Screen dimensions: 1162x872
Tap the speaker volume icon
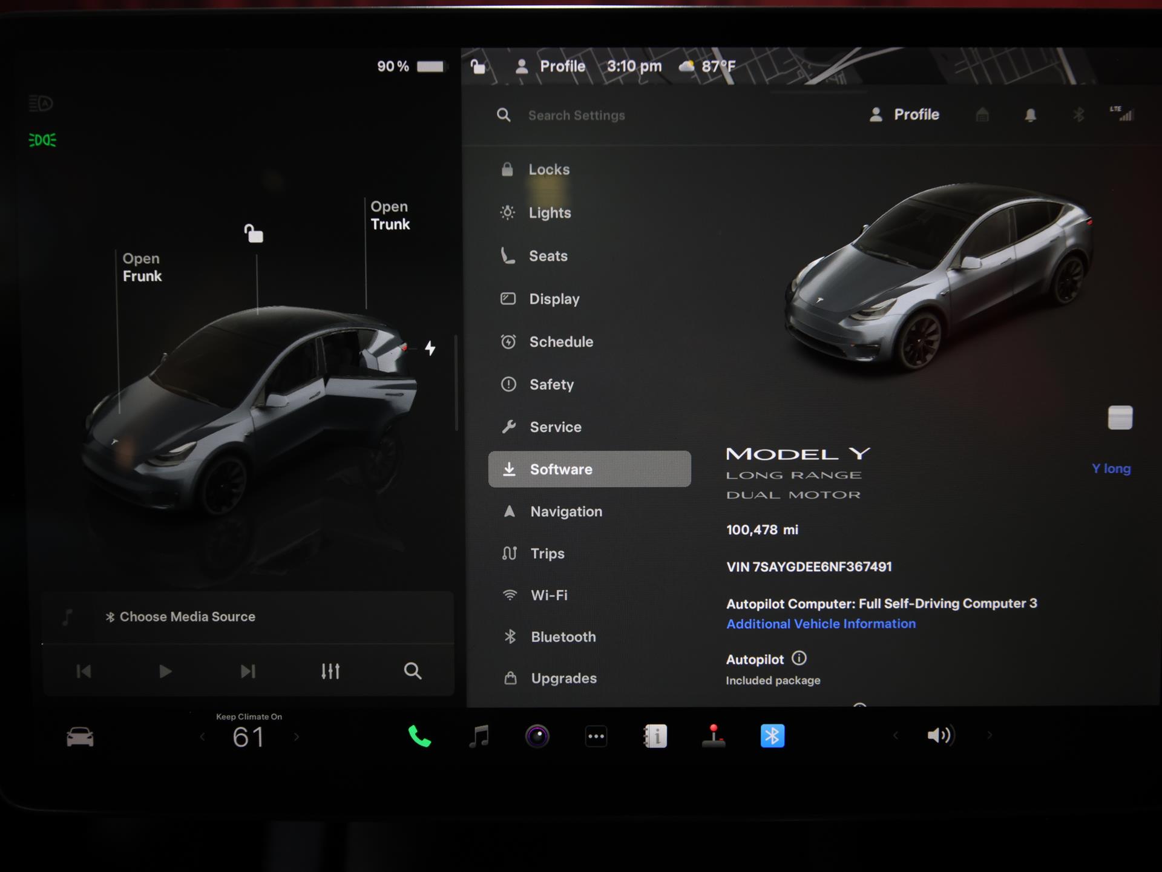tap(940, 735)
